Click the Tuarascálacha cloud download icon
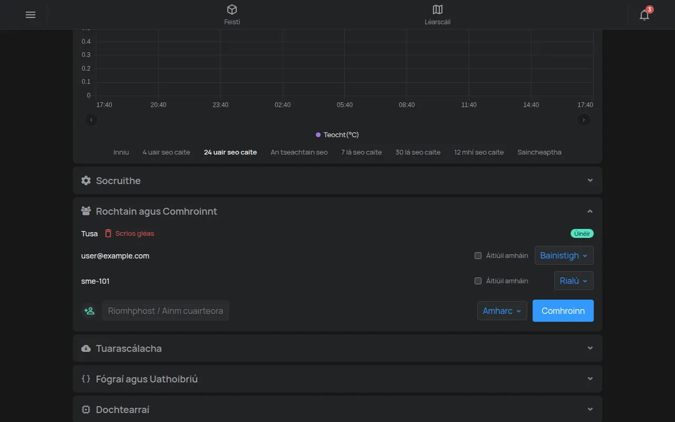 coord(86,348)
